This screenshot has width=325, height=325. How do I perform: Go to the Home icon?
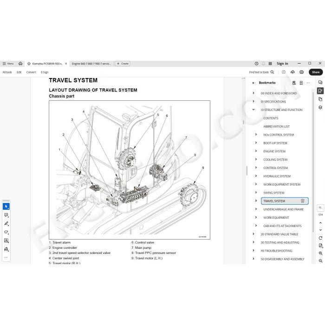pos(20,64)
